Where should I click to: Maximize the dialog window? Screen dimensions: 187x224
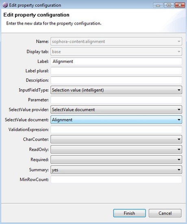pos(169,5)
